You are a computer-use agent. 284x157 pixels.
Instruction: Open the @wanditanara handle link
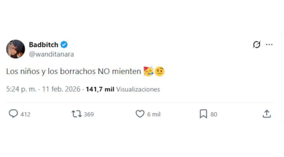[x=51, y=54]
